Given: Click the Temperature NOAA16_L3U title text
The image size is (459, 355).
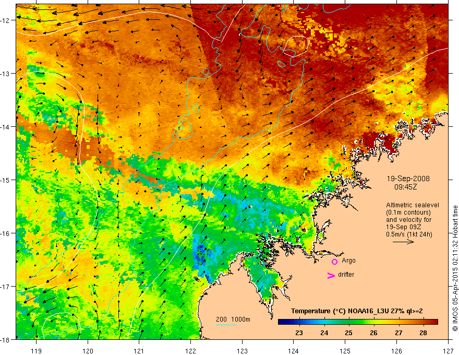Looking at the screenshot, I should [x=357, y=311].
